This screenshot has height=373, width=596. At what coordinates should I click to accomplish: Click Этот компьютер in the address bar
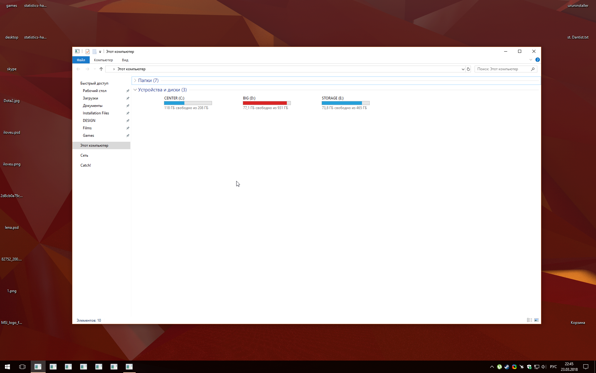(132, 69)
